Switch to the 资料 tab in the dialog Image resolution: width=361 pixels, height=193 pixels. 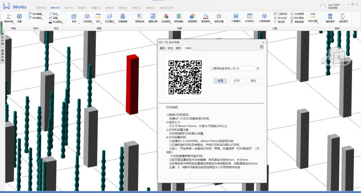(x=178, y=48)
